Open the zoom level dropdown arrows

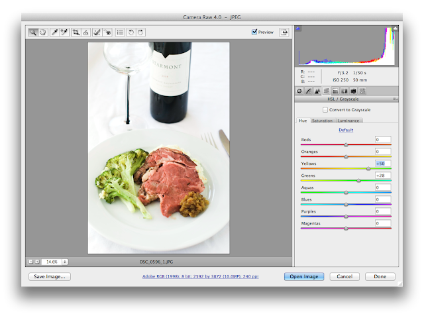point(65,262)
